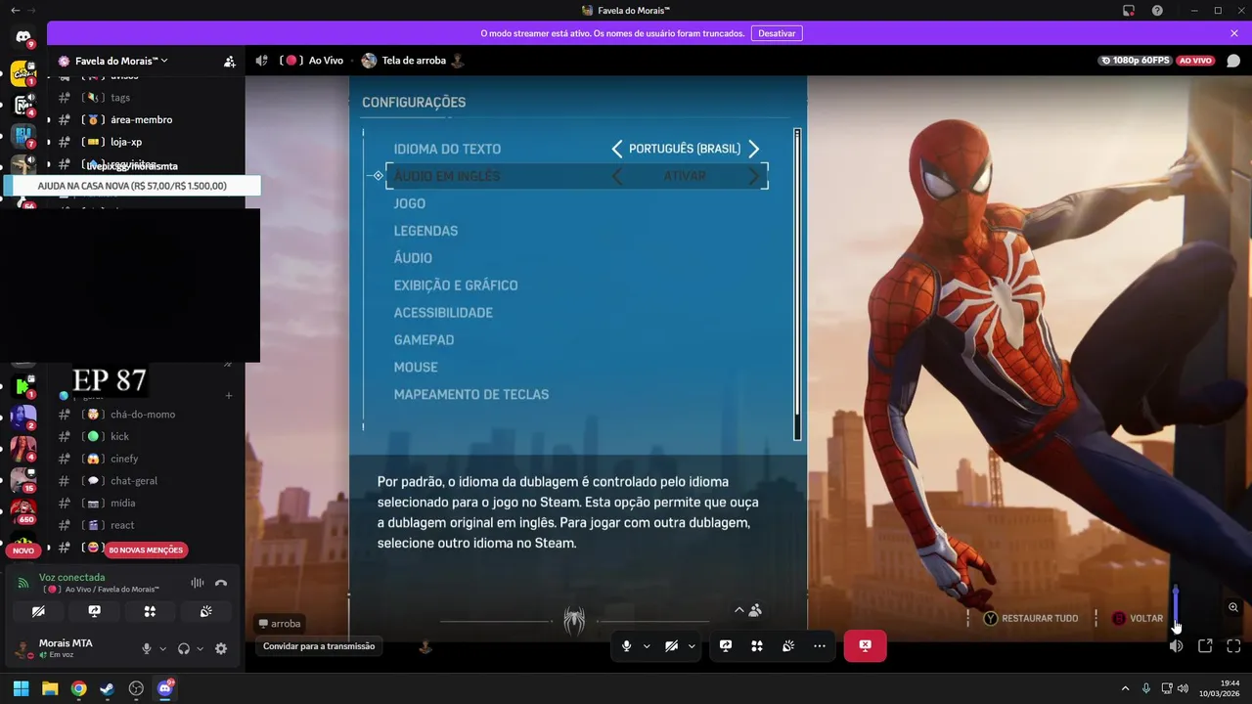This screenshot has width=1252, height=704.
Task: Open soundboard icon in voice connected panel
Action: (x=205, y=611)
